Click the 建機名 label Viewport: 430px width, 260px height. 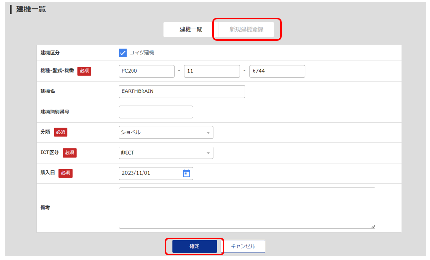[x=48, y=91]
